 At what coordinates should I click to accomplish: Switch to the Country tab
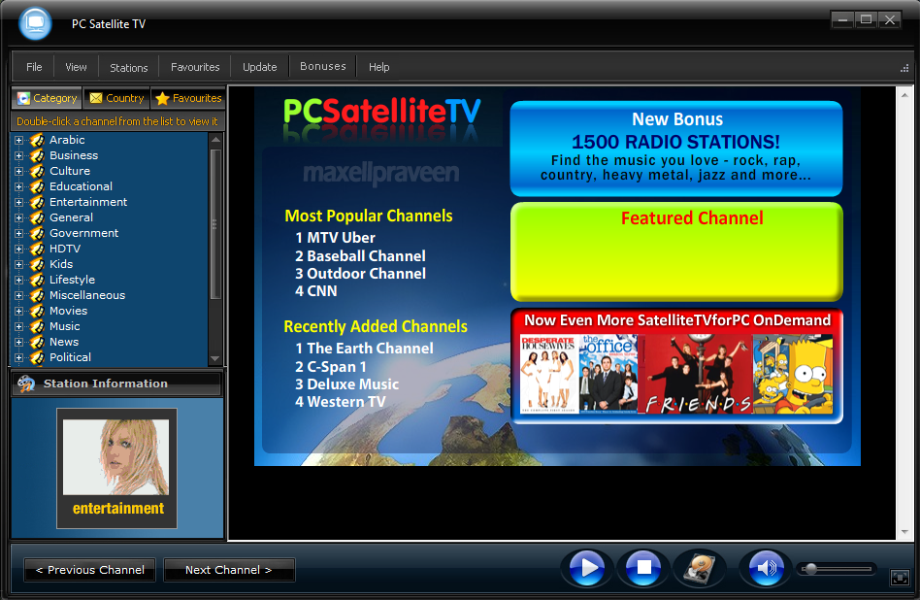[x=116, y=98]
